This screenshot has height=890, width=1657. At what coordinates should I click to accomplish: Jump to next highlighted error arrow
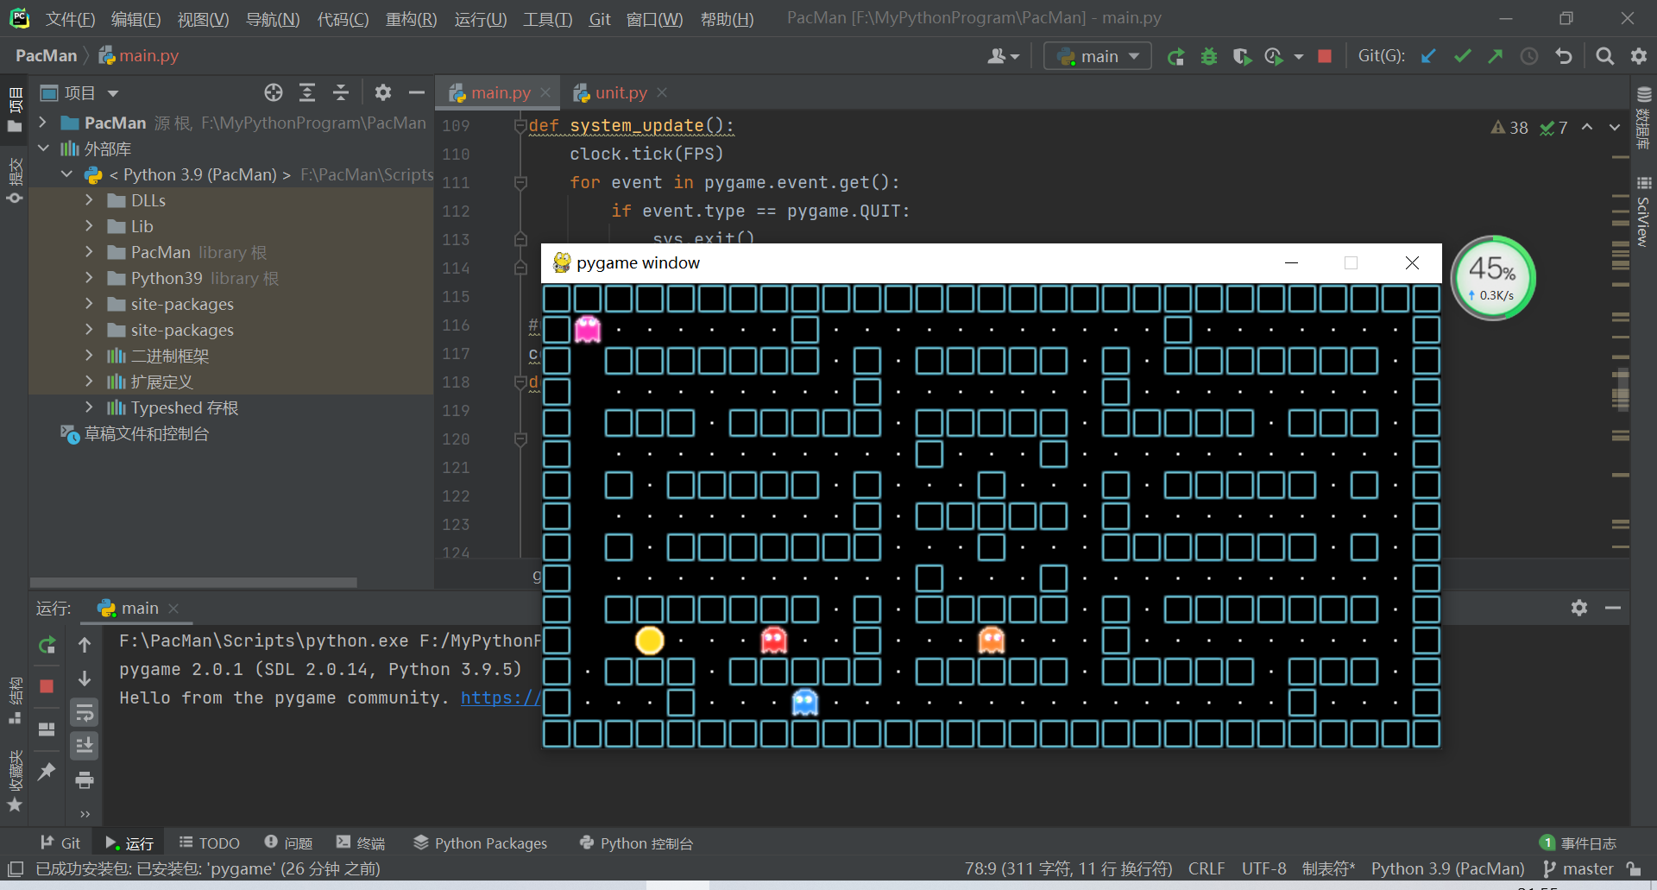point(1614,127)
